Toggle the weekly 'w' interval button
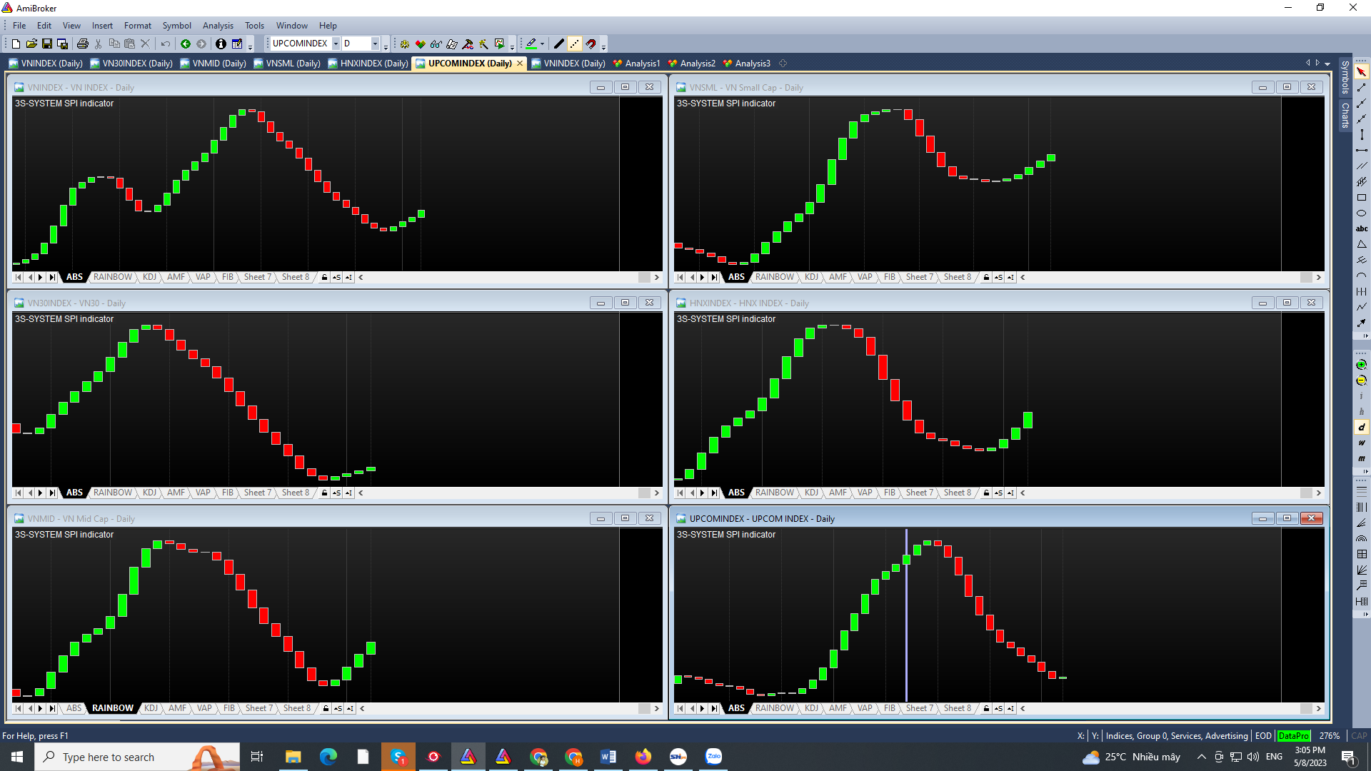The image size is (1371, 771). (1361, 443)
